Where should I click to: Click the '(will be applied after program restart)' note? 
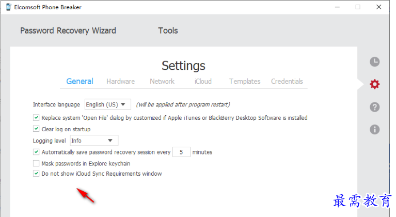tap(183, 104)
